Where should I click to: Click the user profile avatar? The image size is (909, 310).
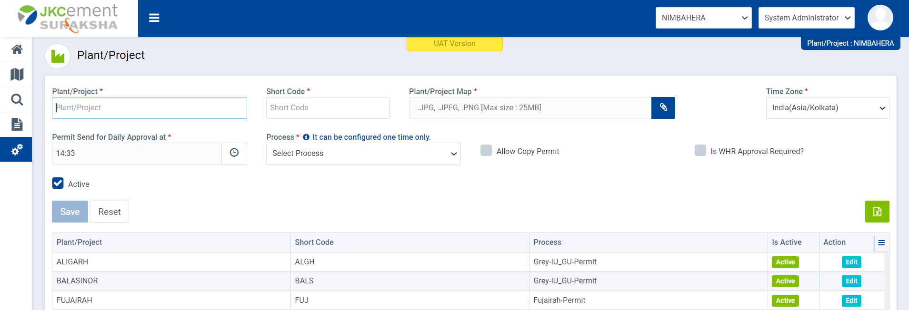tap(880, 18)
